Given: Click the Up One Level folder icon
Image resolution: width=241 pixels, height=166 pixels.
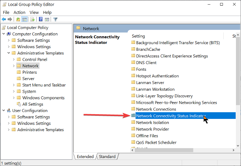Looking at the screenshot, I should (18, 19).
